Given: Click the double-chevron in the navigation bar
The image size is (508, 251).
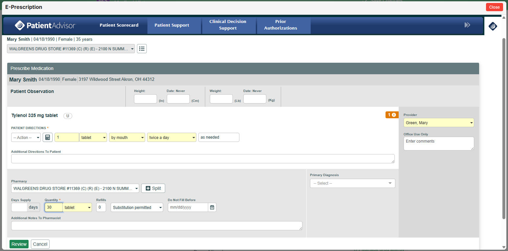Looking at the screenshot, I should (x=467, y=25).
